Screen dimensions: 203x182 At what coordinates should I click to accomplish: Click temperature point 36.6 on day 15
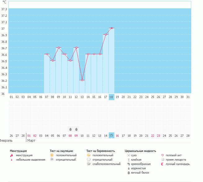(x=94, y=54)
